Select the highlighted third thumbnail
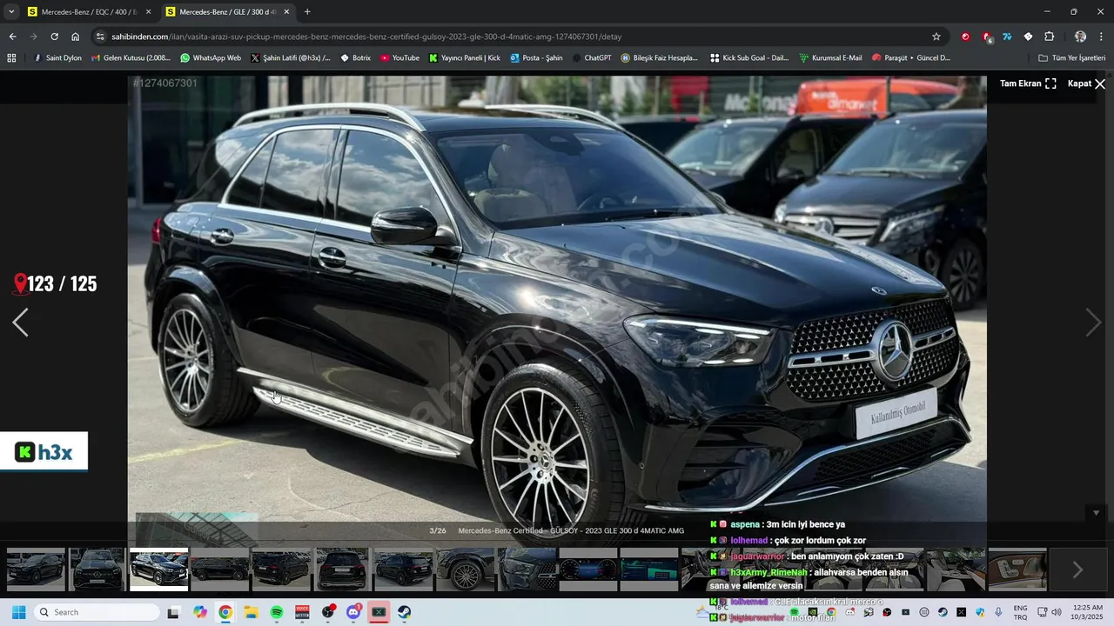The height and width of the screenshot is (626, 1114). tap(159, 569)
